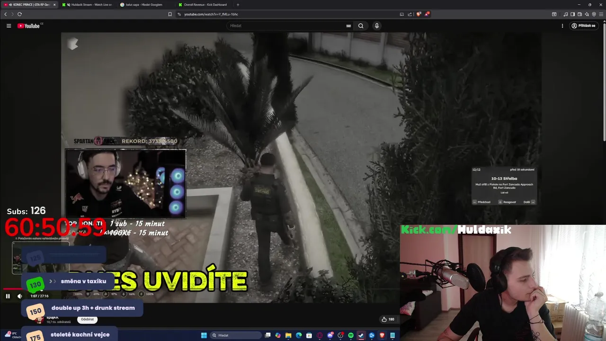Open Steam from the taskbar

coord(361,335)
